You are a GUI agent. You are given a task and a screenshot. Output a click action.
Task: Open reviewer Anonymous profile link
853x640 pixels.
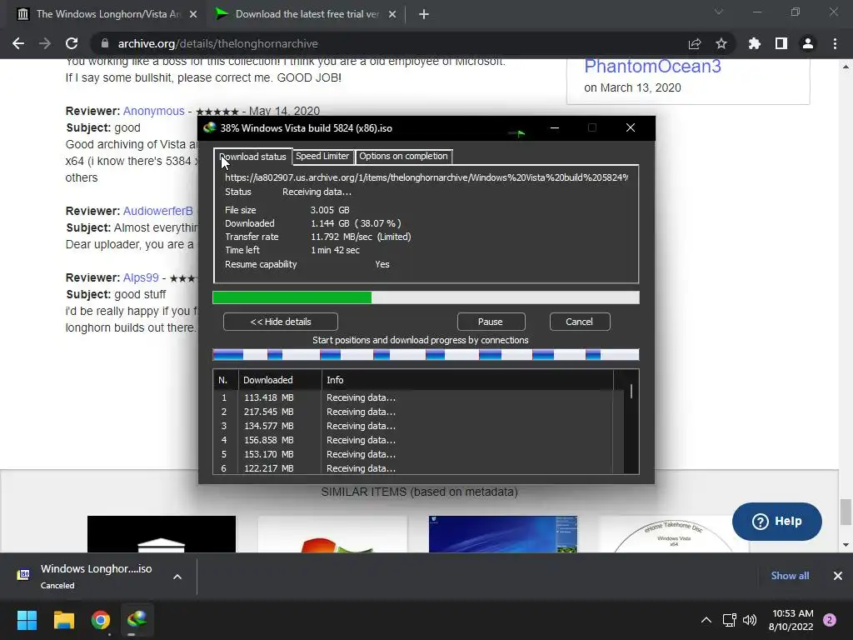153,111
